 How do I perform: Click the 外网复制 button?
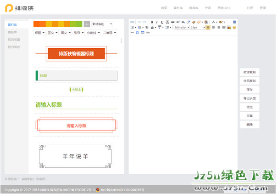click(x=249, y=81)
